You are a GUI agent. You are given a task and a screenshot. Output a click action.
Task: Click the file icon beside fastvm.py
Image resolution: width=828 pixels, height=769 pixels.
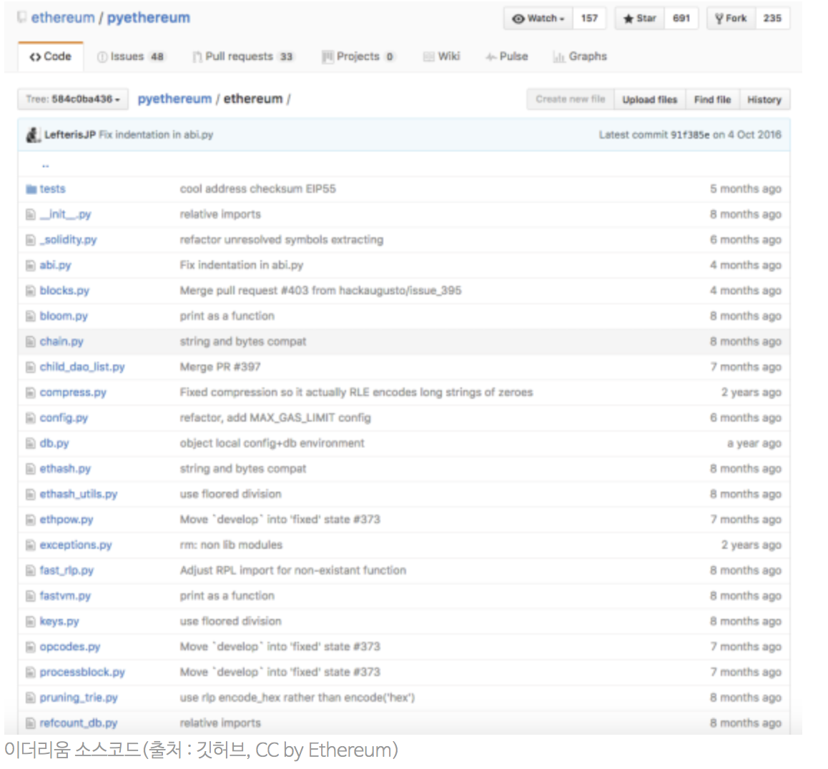[31, 596]
